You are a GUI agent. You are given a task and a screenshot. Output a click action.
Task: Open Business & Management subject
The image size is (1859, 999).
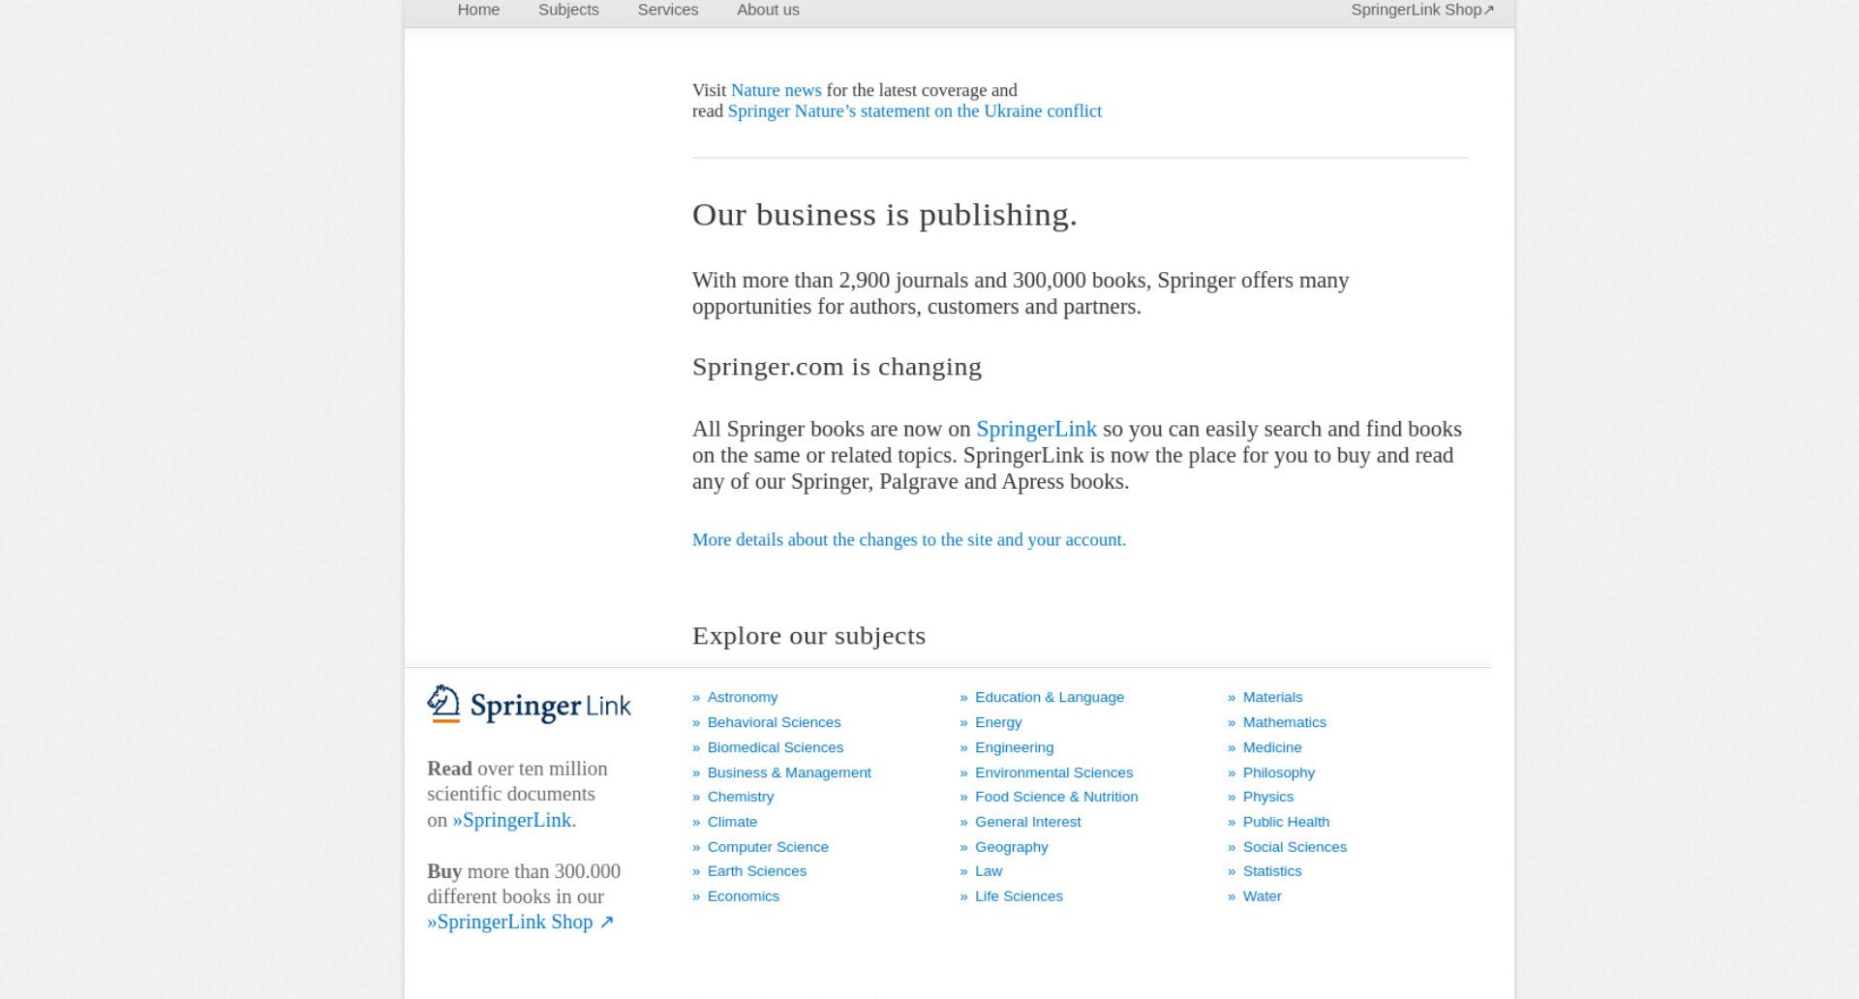789,772
